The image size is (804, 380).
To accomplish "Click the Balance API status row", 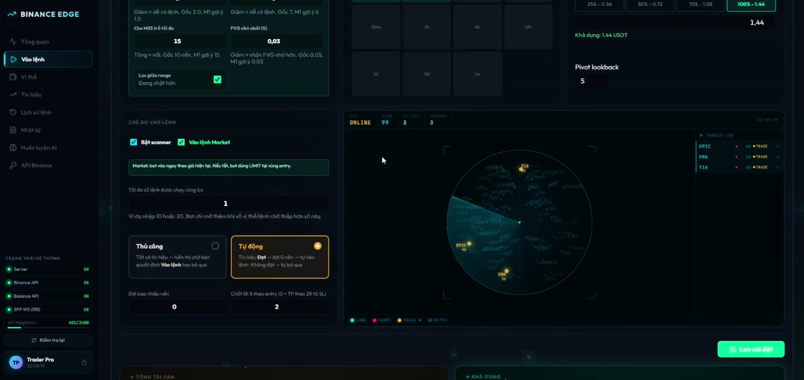I will pyautogui.click(x=48, y=296).
